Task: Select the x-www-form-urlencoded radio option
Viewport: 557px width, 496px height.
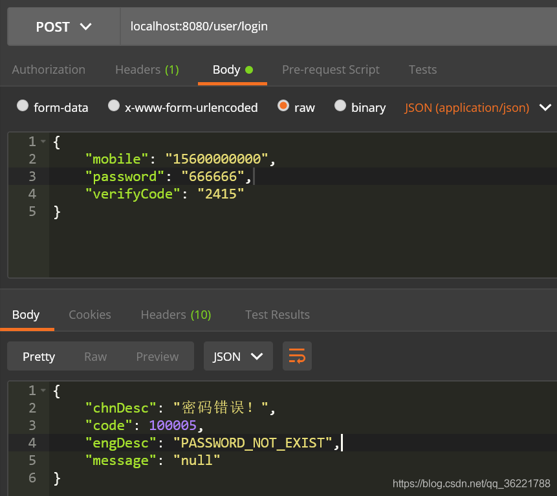Action: 114,105
